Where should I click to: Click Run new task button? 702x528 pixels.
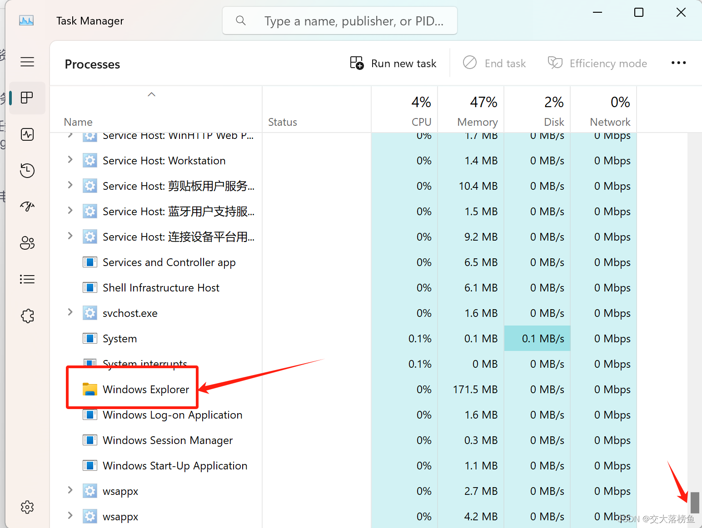[x=393, y=63]
